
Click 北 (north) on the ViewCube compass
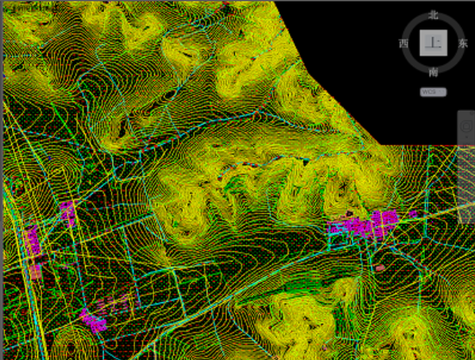[x=433, y=15]
